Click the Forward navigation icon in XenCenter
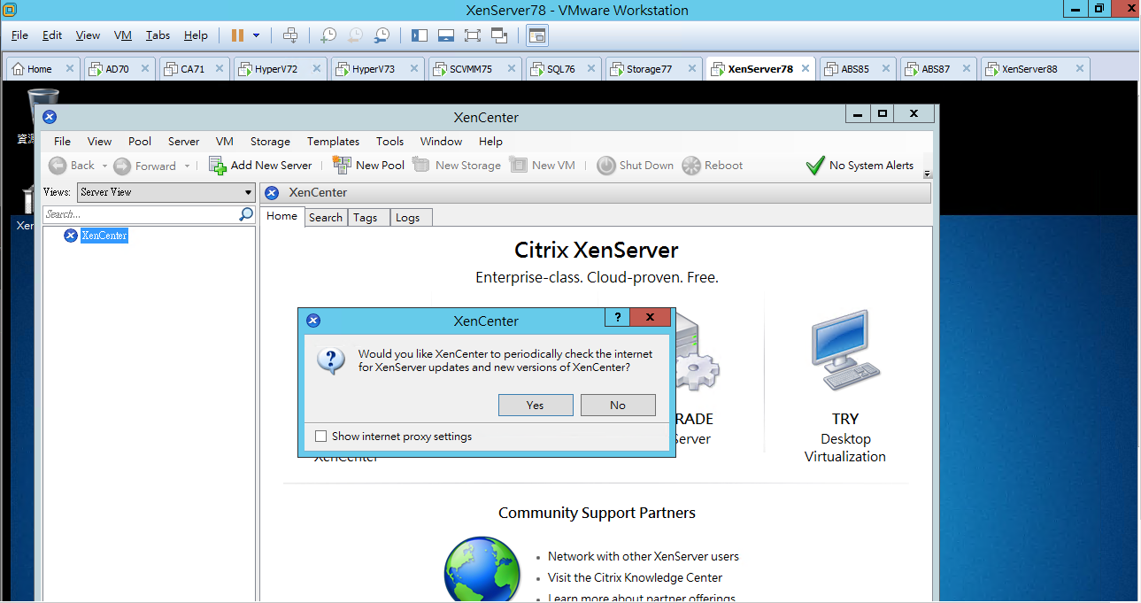 pyautogui.click(x=122, y=166)
